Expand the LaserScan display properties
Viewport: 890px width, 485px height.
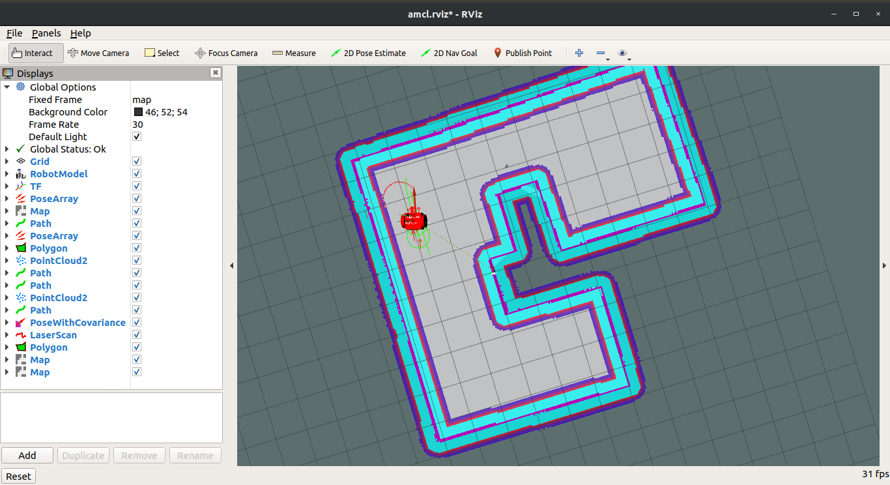click(x=7, y=335)
